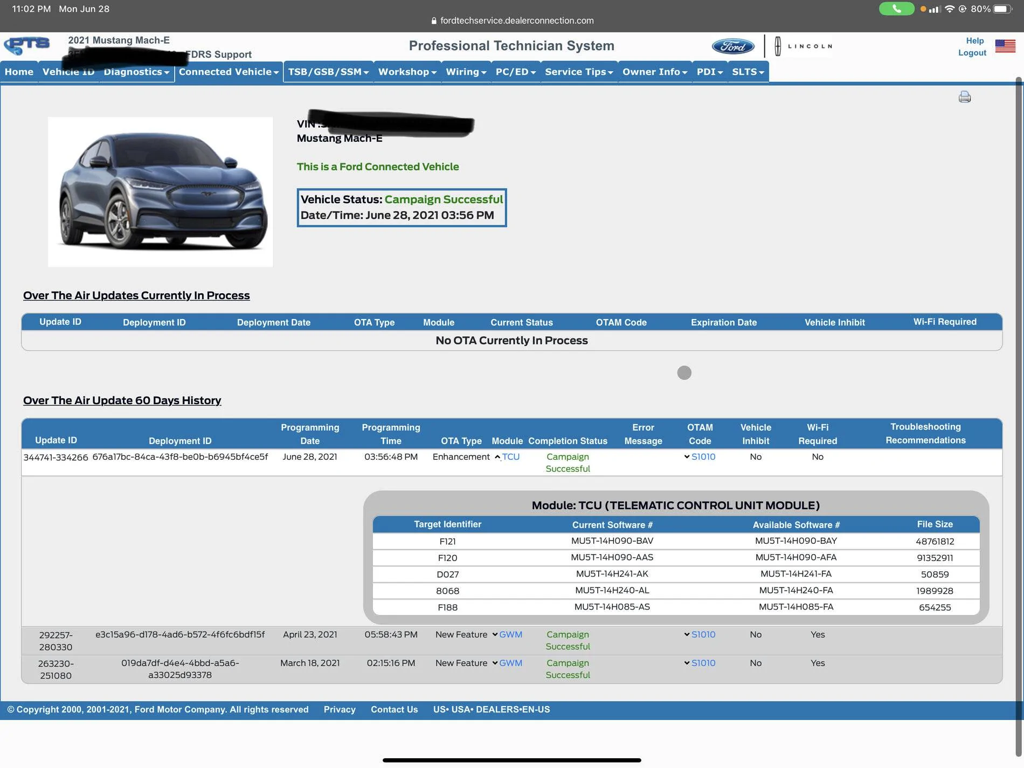This screenshot has width=1024, height=768.
Task: Collapse the TCU module details
Action: [497, 457]
